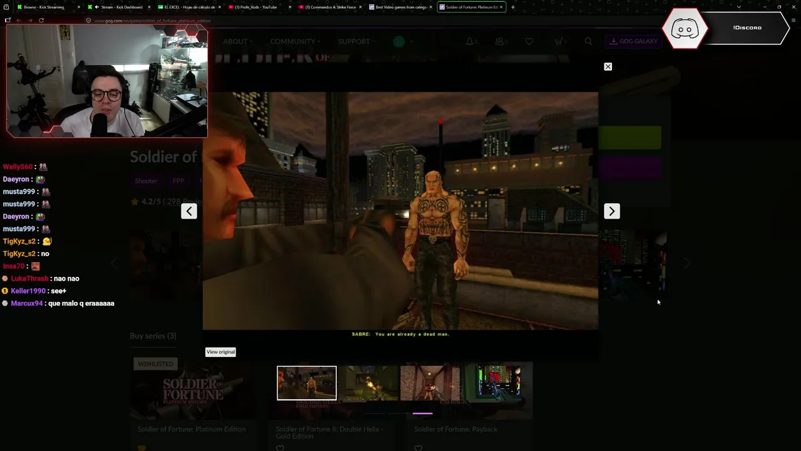Expand the ABOUT menu
This screenshot has width=801, height=451.
(237, 41)
